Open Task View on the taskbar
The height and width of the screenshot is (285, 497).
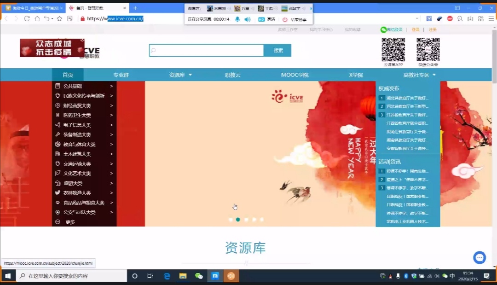pyautogui.click(x=150, y=276)
